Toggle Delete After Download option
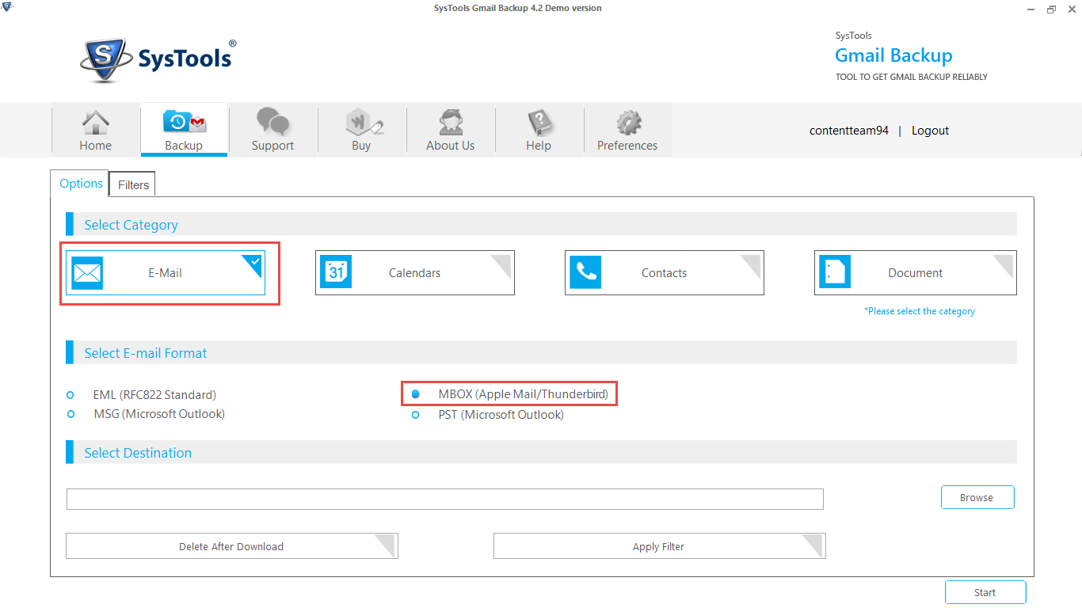The height and width of the screenshot is (608, 1082). (232, 546)
